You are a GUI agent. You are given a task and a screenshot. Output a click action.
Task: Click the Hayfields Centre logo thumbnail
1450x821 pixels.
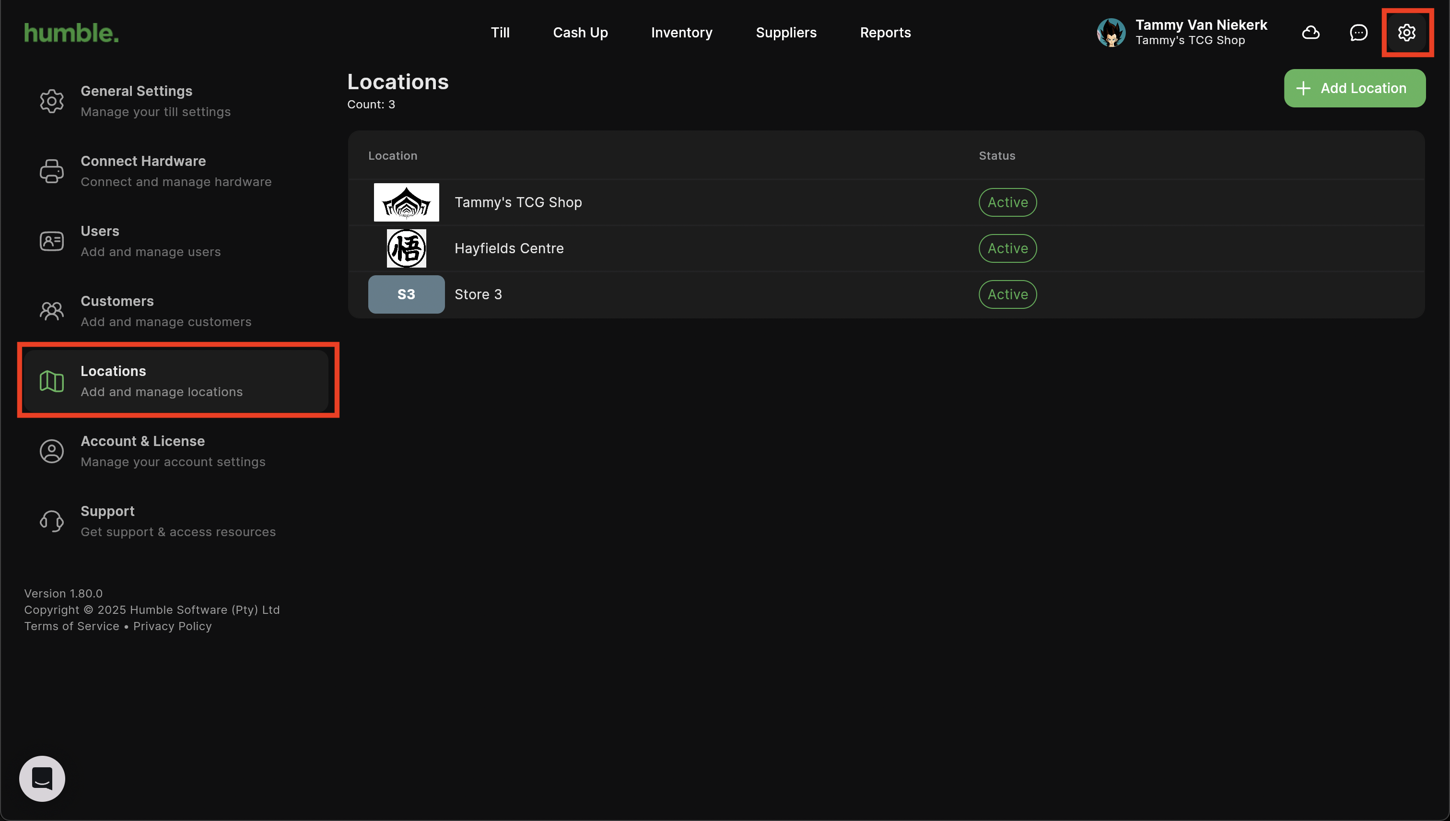406,248
